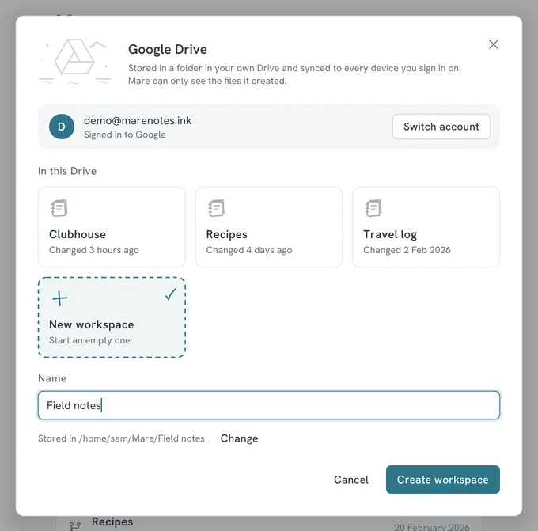Click the Google Drive logo illustration
This screenshot has height=531, width=538.
(x=74, y=61)
